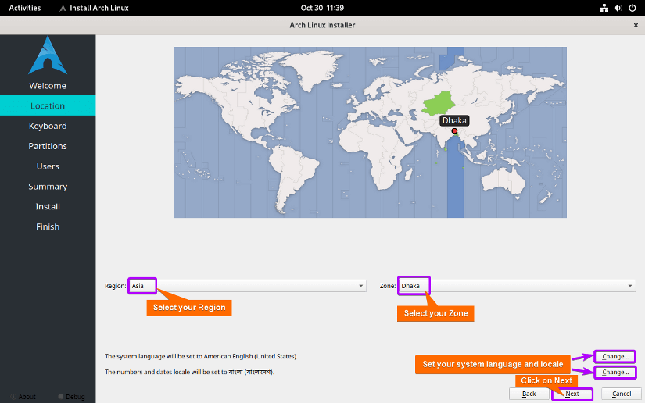The height and width of the screenshot is (403, 645).
Task: Open the volume icon in top bar
Action: [618, 8]
